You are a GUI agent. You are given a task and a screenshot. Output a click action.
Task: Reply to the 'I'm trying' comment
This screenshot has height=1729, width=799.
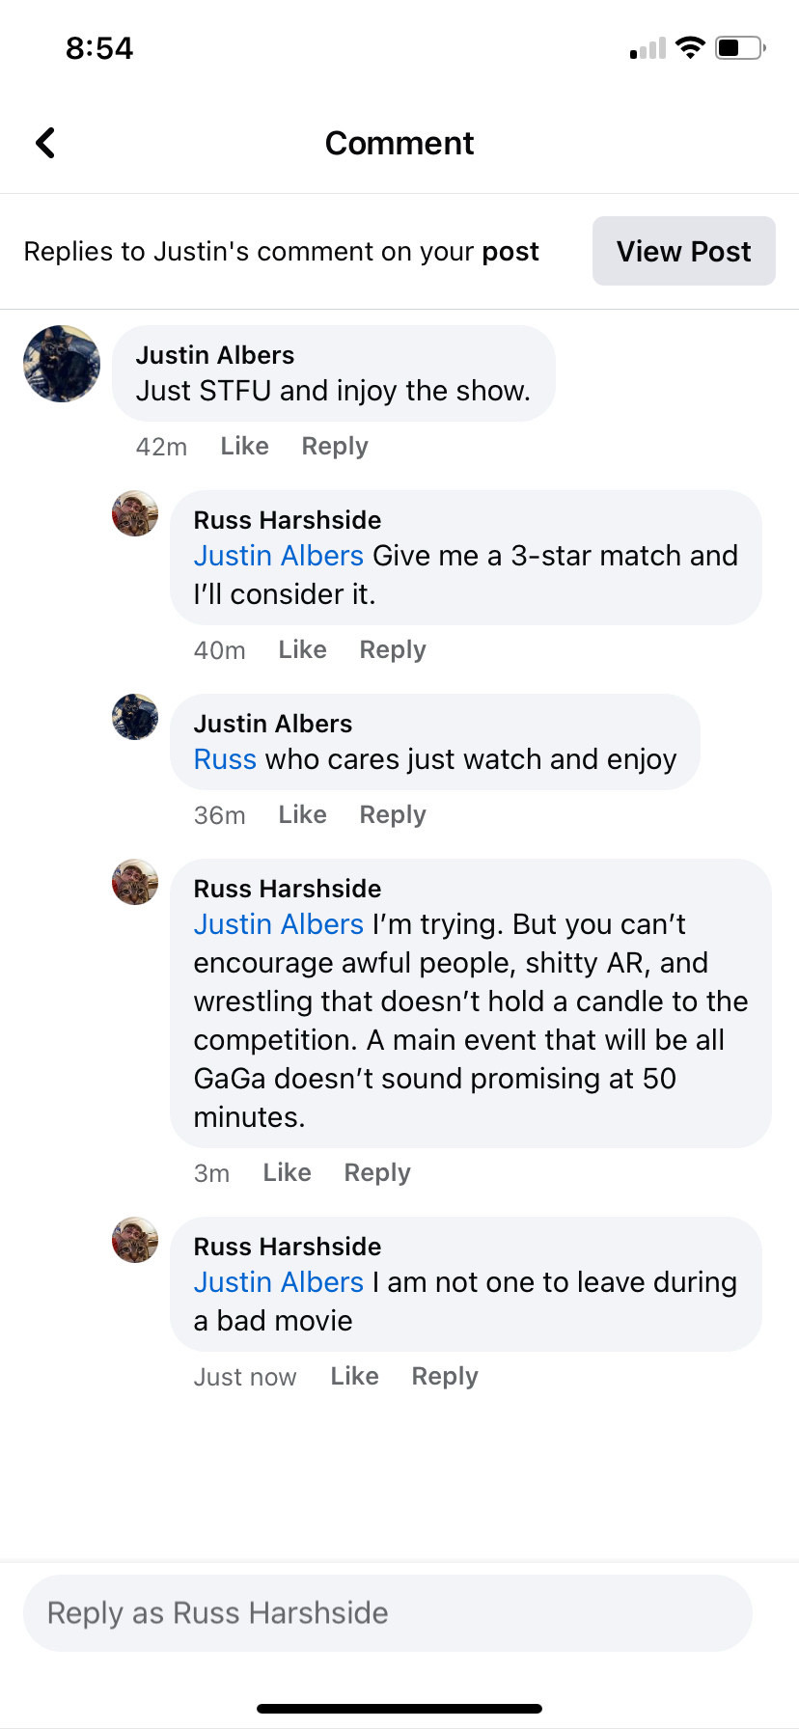[x=377, y=1172]
